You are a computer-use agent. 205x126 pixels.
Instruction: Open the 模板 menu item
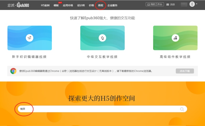(56, 5)
